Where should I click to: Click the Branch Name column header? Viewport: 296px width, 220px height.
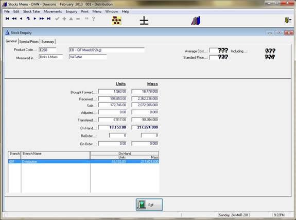pos(55,155)
